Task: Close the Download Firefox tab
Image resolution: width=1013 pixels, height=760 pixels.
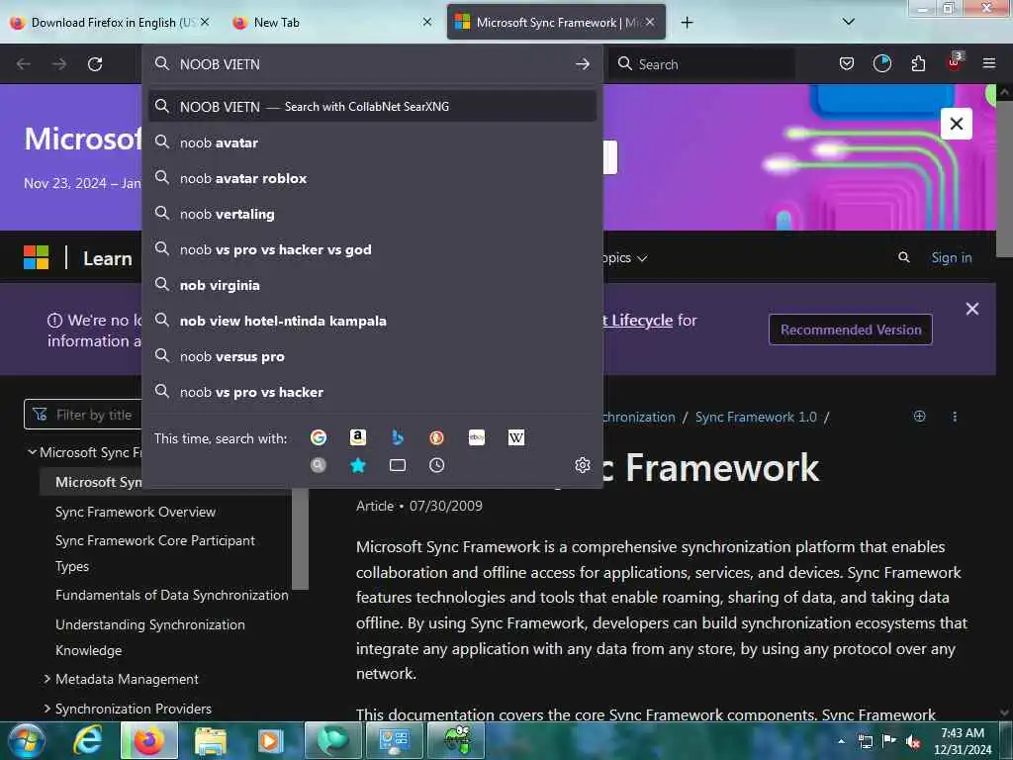Action: pos(205,22)
